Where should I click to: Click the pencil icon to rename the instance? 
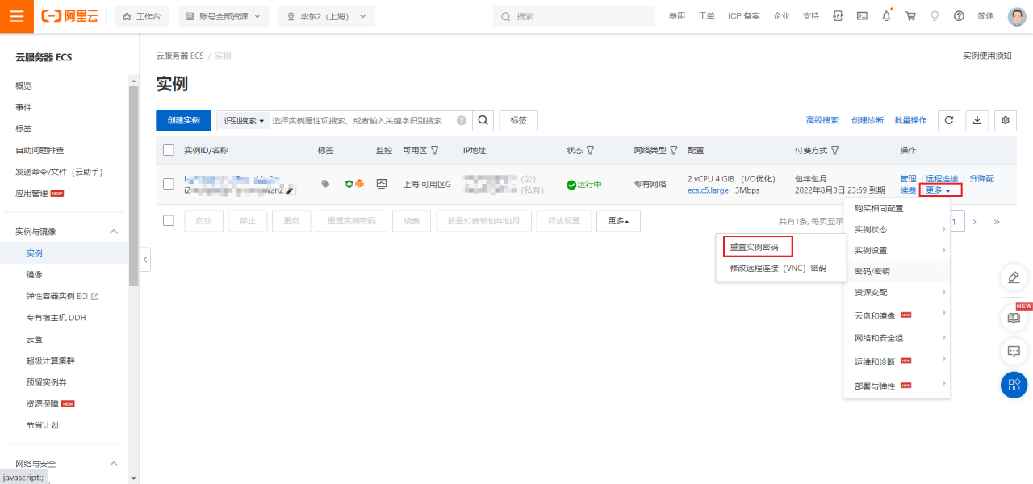(290, 190)
